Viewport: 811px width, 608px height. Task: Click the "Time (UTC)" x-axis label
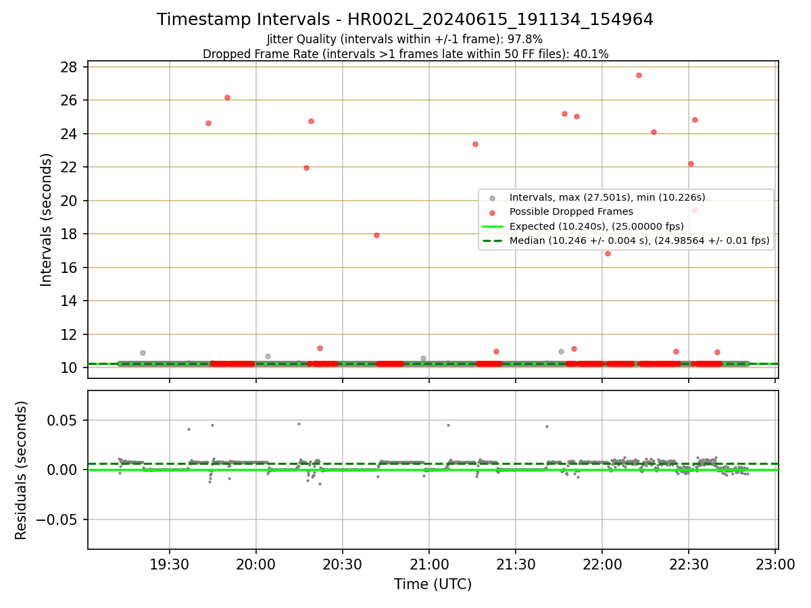433,584
